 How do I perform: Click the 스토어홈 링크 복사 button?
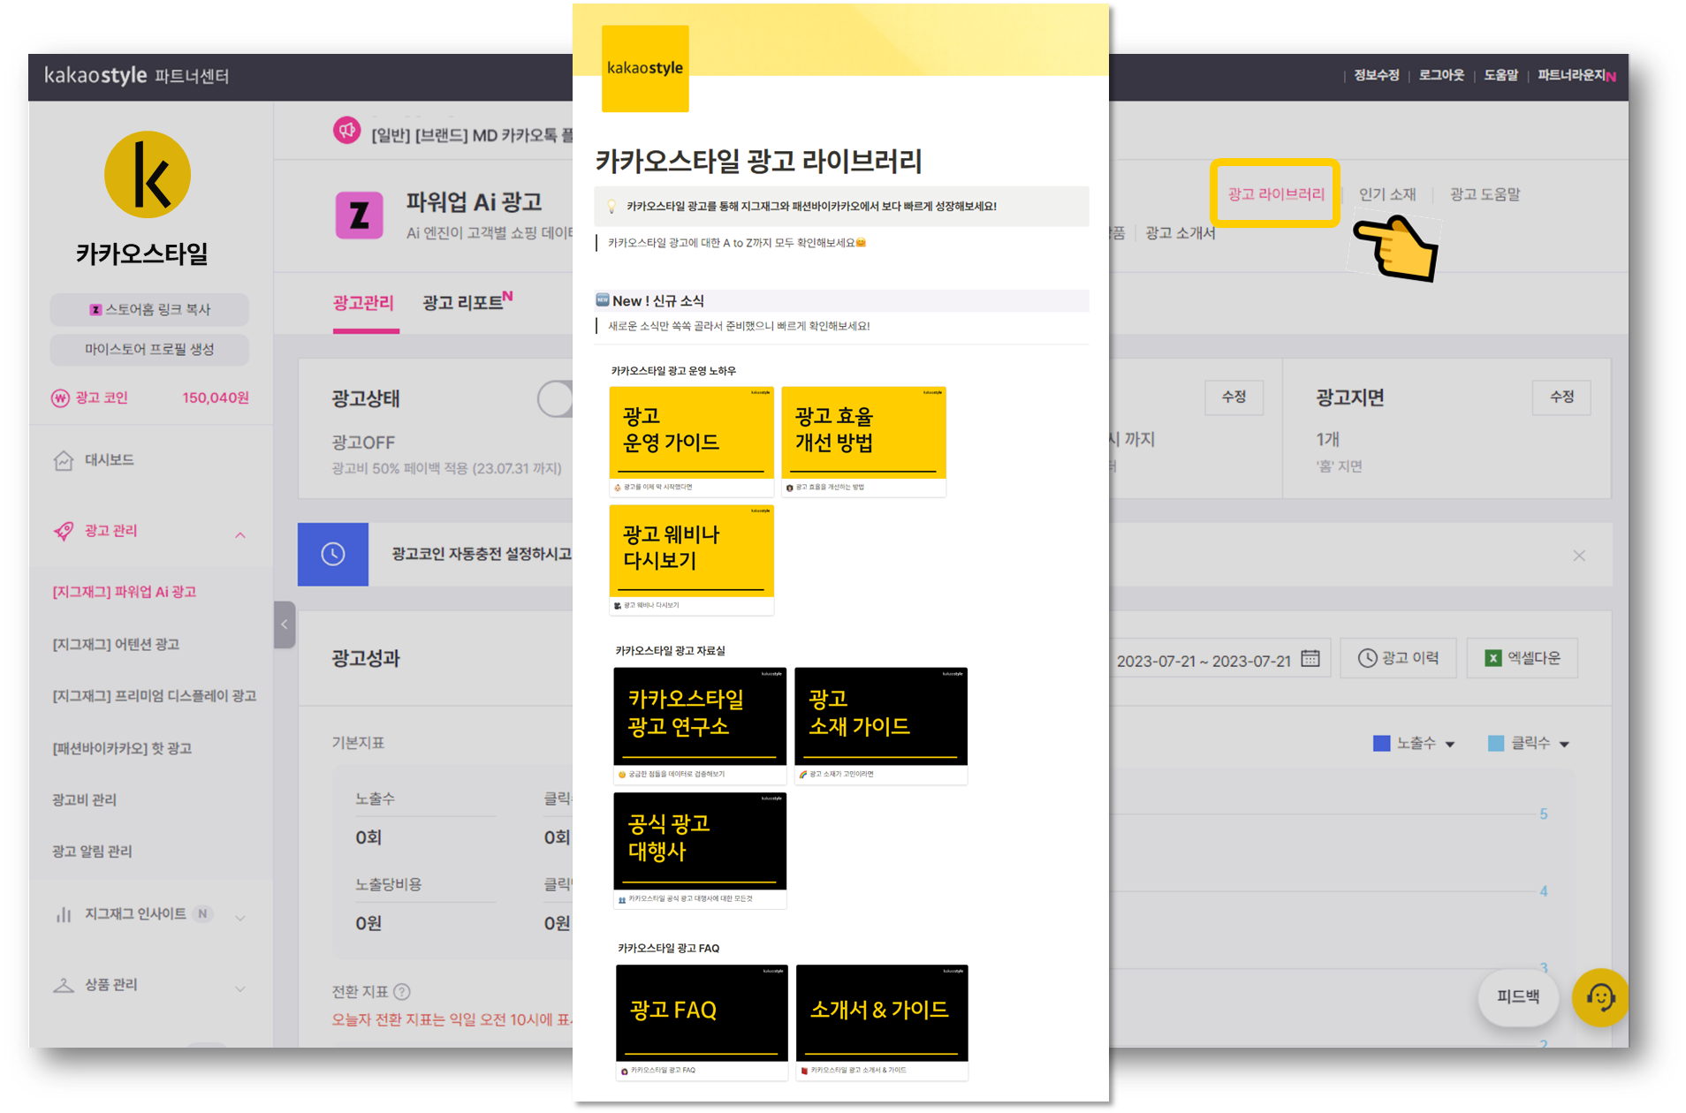pos(149,310)
